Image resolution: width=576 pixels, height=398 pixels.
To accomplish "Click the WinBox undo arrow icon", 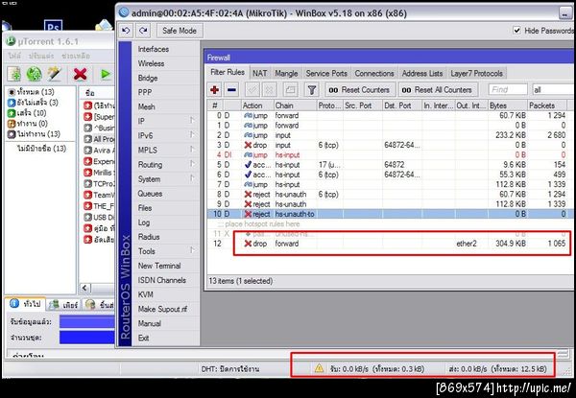I will (126, 31).
